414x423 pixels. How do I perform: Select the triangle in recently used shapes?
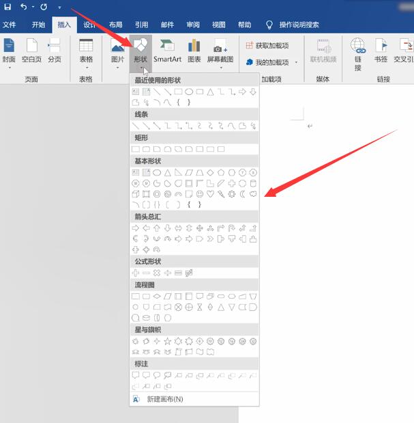pos(210,92)
